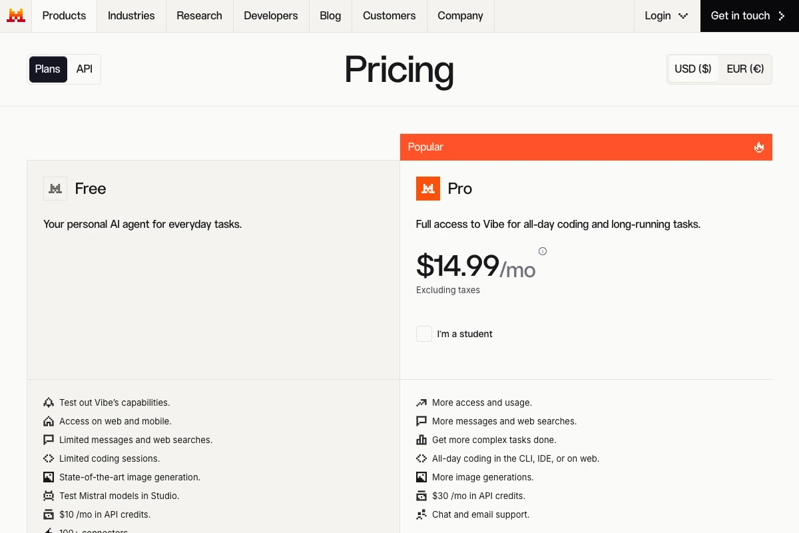The width and height of the screenshot is (799, 533).
Task: Tick the I'm a student checkbox
Action: [424, 334]
